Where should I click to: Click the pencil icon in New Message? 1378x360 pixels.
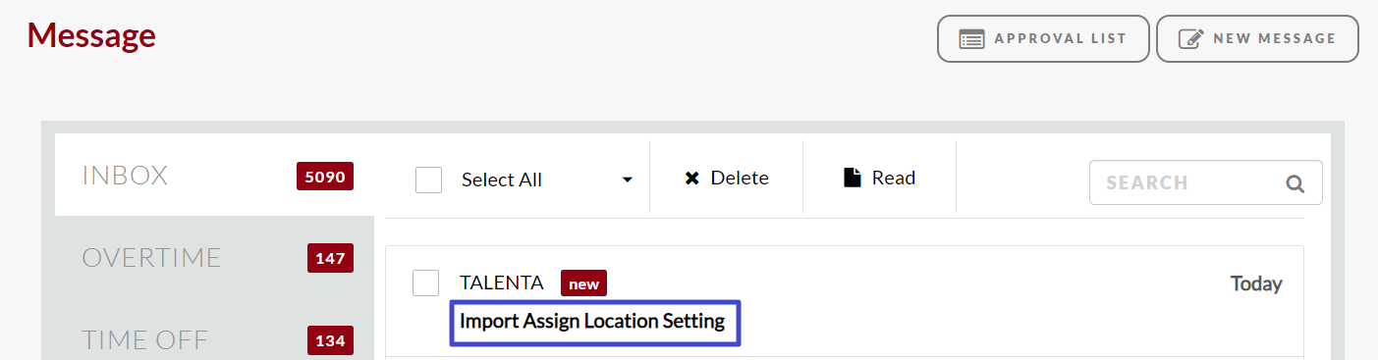tap(1190, 39)
